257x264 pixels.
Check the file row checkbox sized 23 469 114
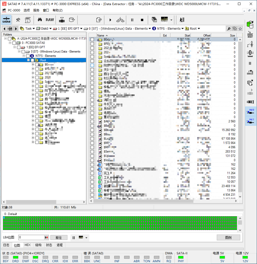[x=92, y=186]
